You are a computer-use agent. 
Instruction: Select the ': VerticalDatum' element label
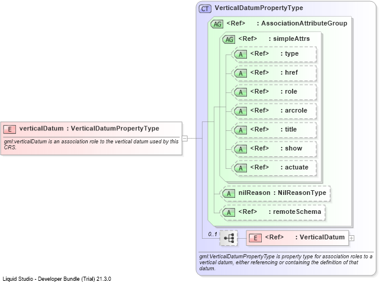click(x=320, y=237)
